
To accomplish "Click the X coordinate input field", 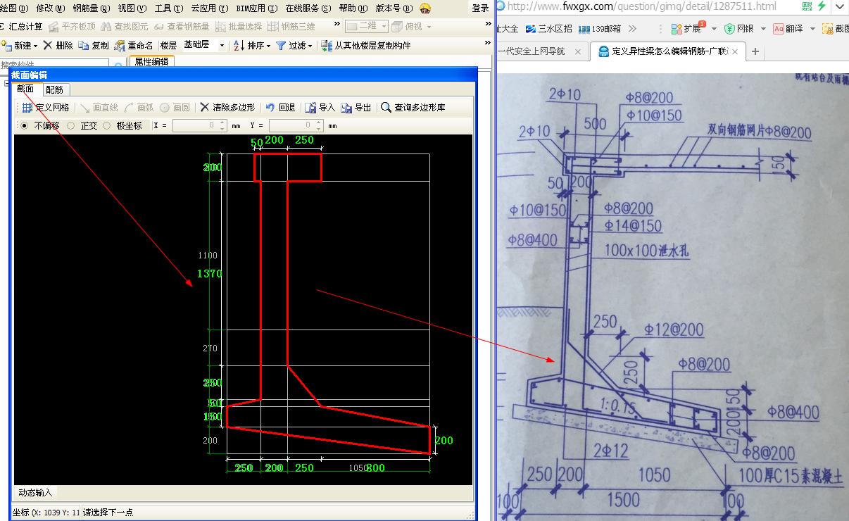I will pos(199,126).
